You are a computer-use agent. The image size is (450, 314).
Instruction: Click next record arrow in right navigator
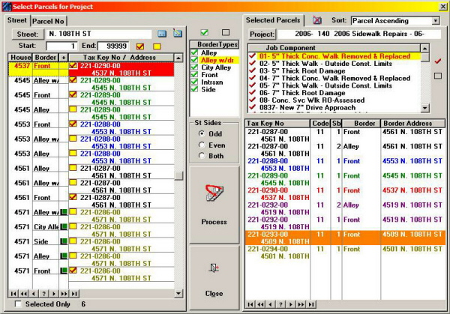(x=291, y=304)
